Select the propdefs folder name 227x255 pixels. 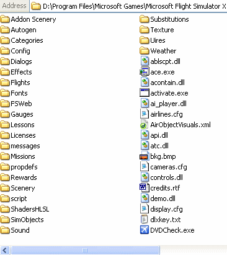[x=24, y=167]
